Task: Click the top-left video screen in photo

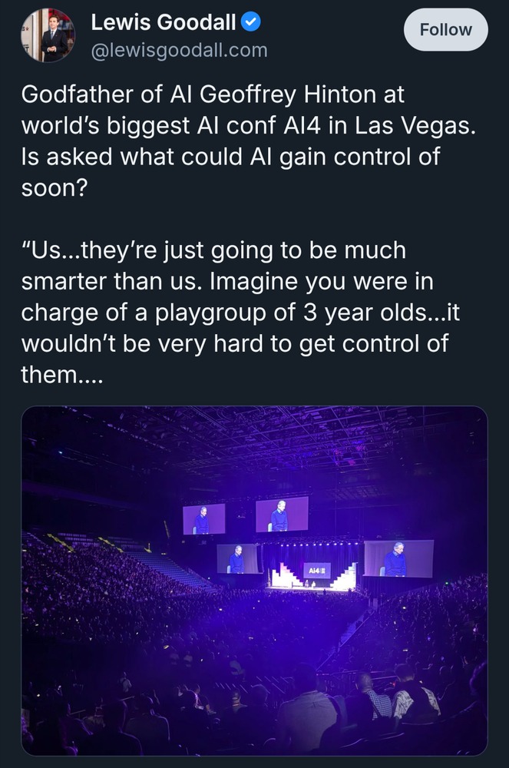Action: 203,519
